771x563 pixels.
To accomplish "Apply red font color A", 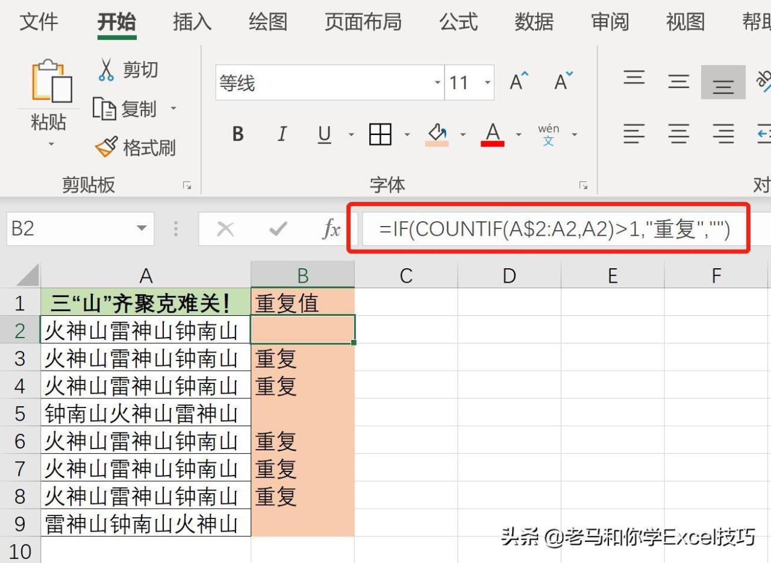I will (x=493, y=134).
